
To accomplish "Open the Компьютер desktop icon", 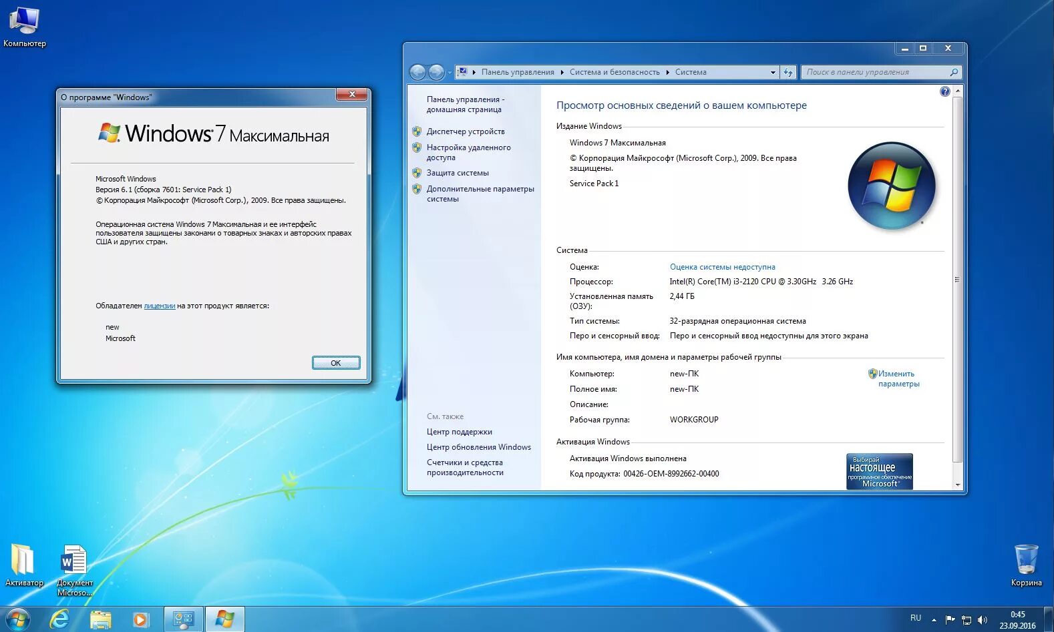I will click(x=24, y=27).
